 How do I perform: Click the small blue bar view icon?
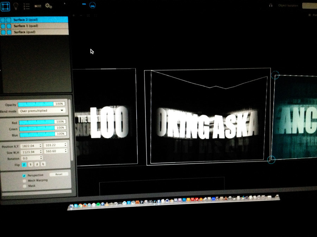pyautogui.click(x=84, y=4)
